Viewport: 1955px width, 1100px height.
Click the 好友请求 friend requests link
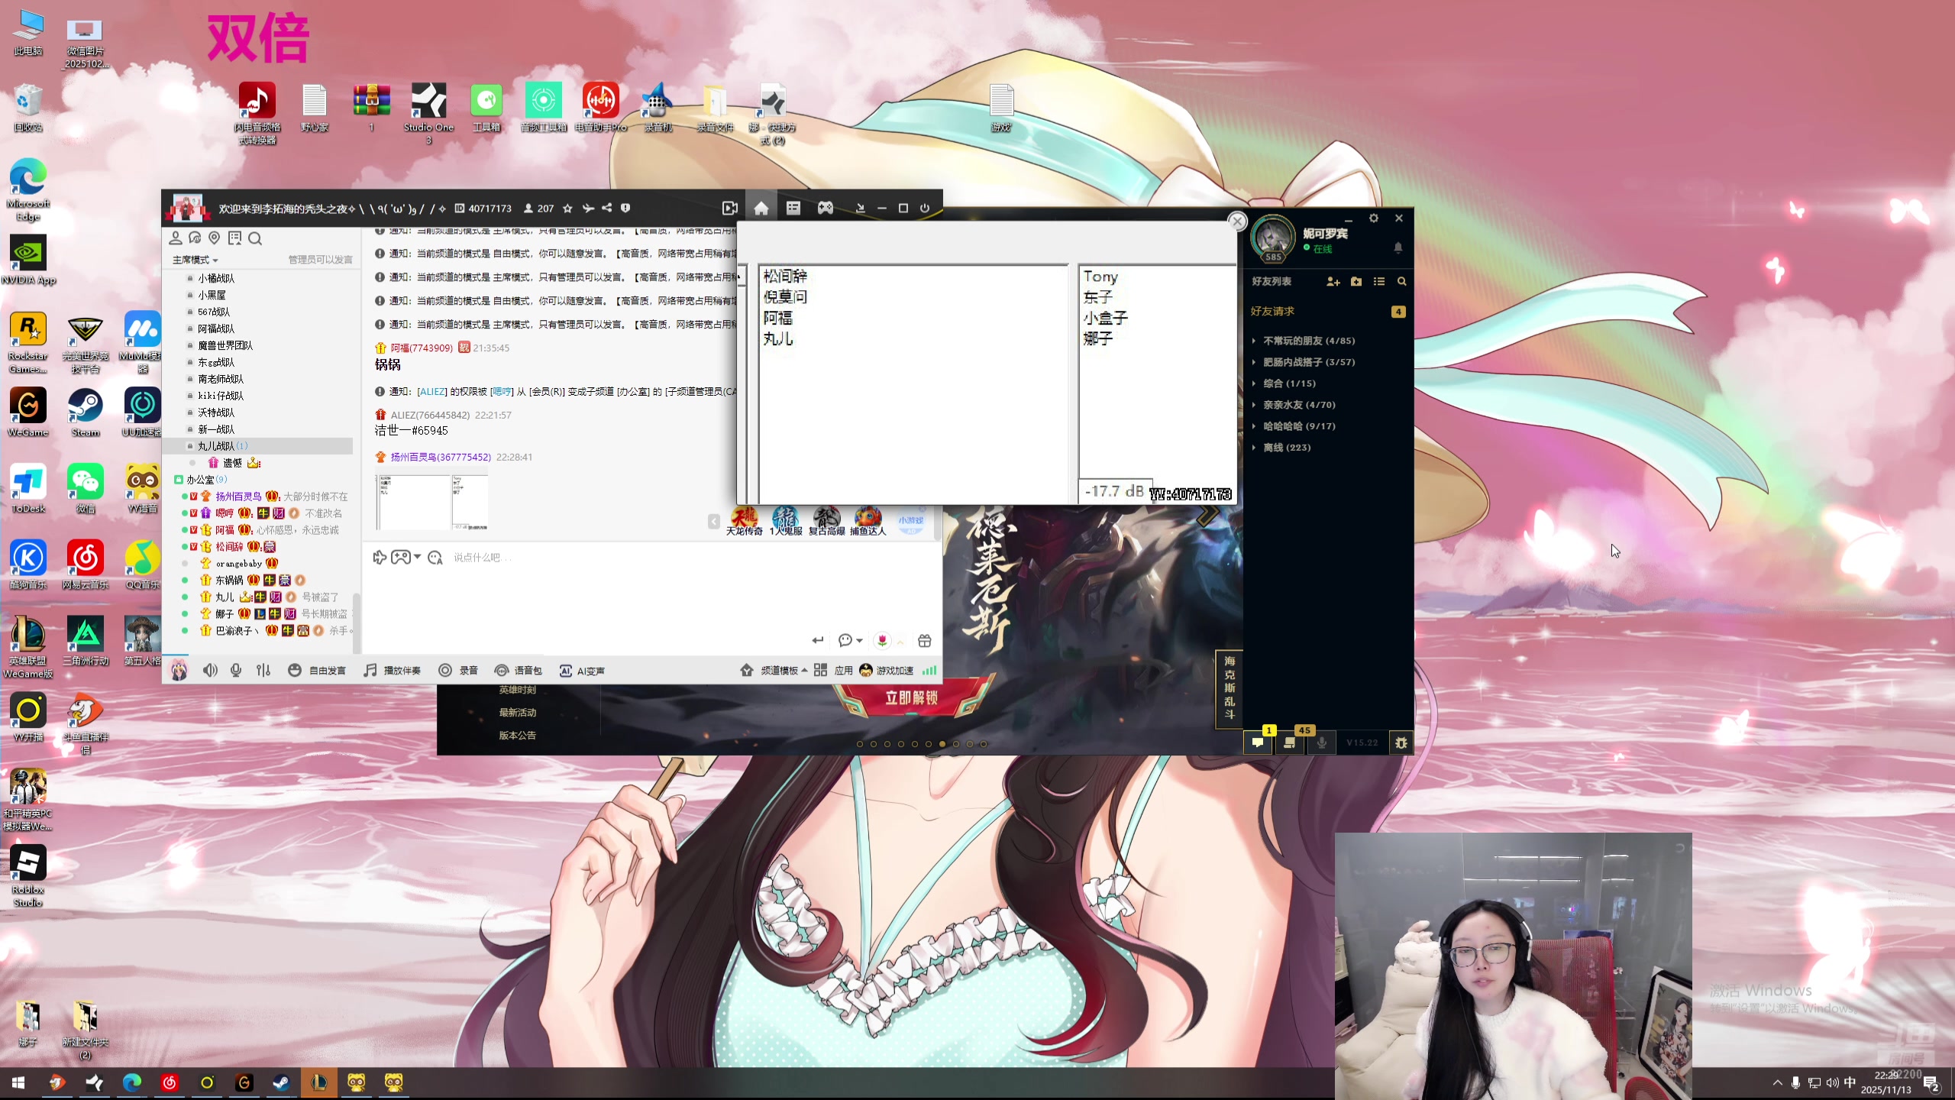tap(1272, 311)
